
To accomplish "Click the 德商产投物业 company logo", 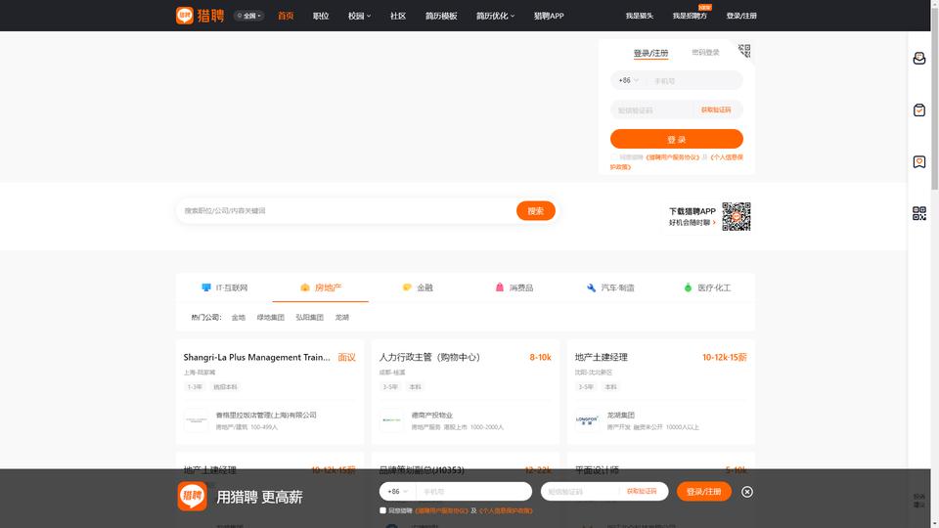I will coord(391,420).
